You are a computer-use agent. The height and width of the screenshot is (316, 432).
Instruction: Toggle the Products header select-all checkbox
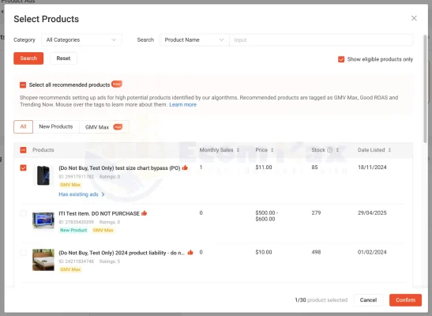(23, 150)
